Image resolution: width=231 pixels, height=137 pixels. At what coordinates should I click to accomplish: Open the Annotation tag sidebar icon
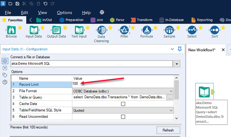pos(5,75)
